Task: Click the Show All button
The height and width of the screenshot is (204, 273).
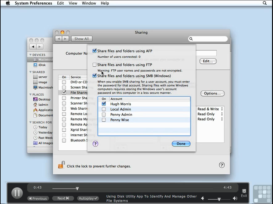Action: 82,39
